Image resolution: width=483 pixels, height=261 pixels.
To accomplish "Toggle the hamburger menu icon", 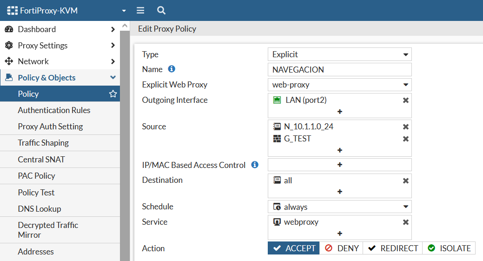I will click(140, 10).
